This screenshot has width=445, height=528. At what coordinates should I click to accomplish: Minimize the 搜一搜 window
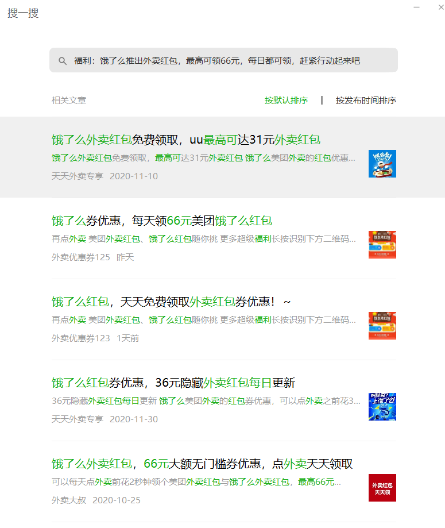point(417,7)
